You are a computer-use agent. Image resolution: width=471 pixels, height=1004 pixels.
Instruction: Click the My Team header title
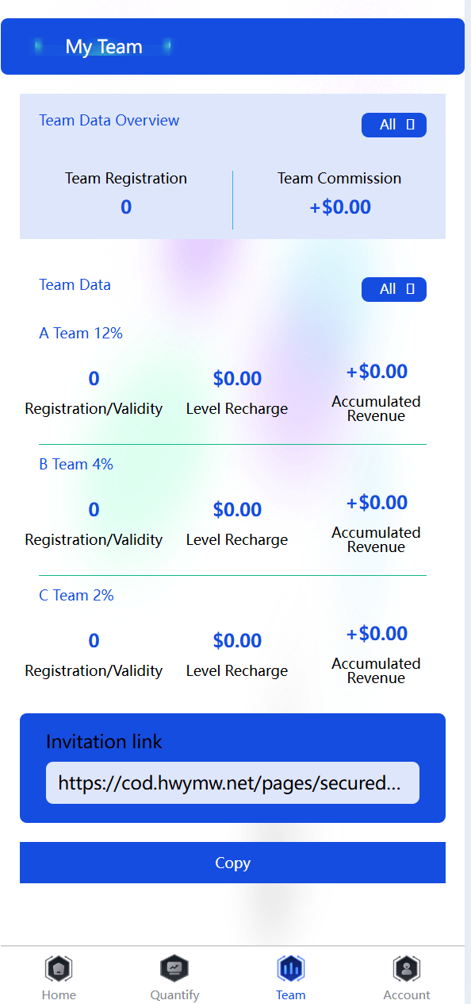point(104,47)
